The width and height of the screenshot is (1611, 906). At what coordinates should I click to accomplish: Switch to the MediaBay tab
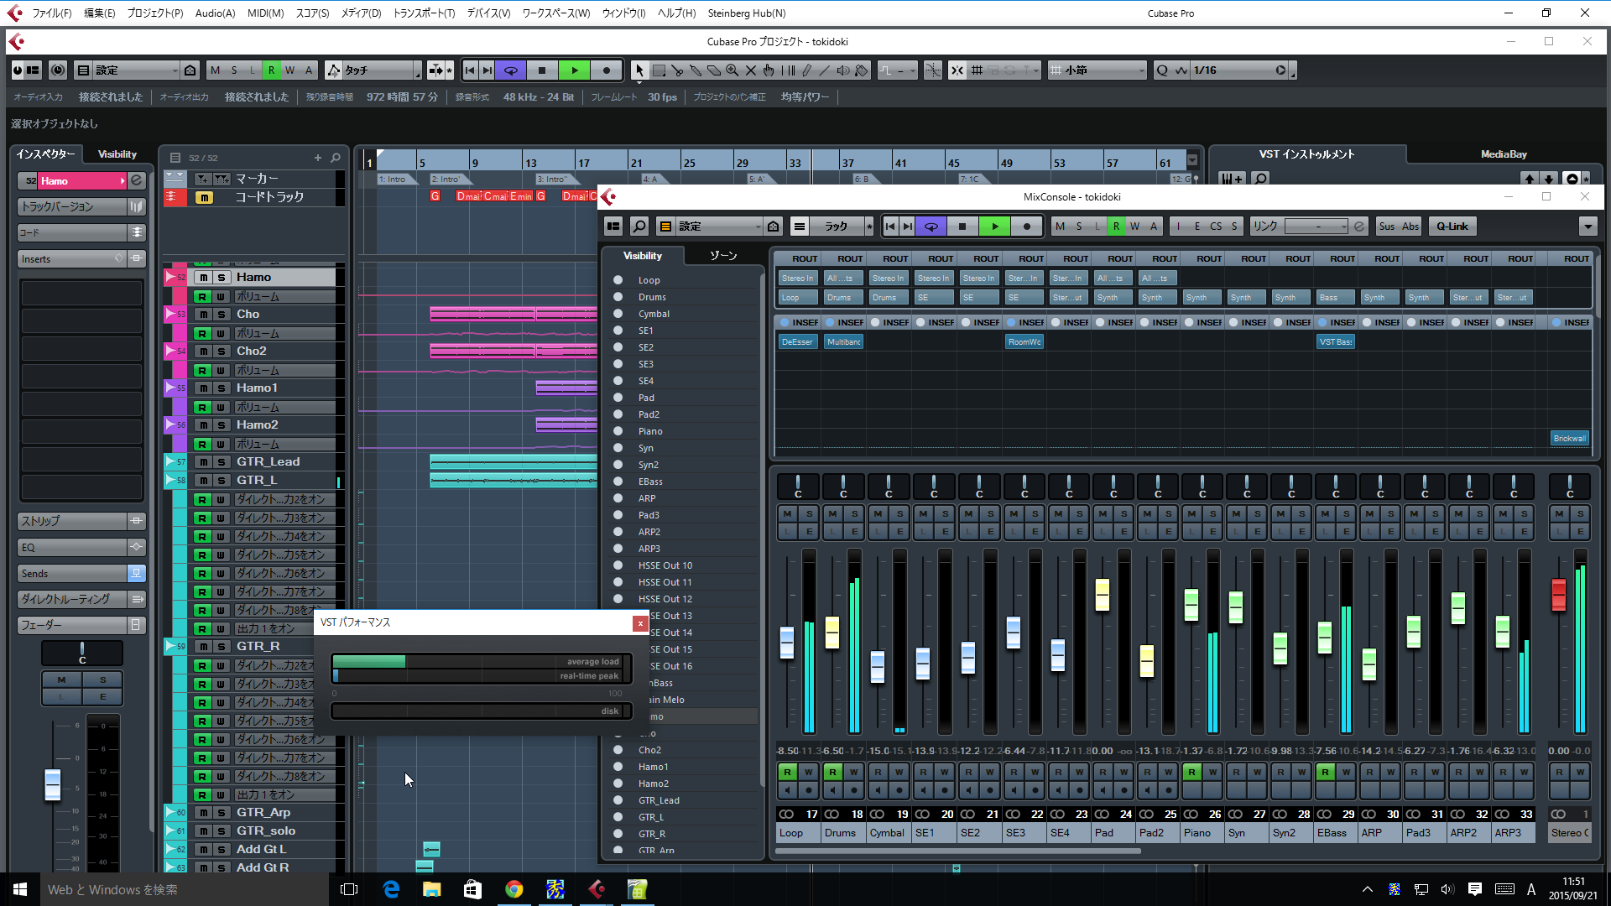(1503, 154)
